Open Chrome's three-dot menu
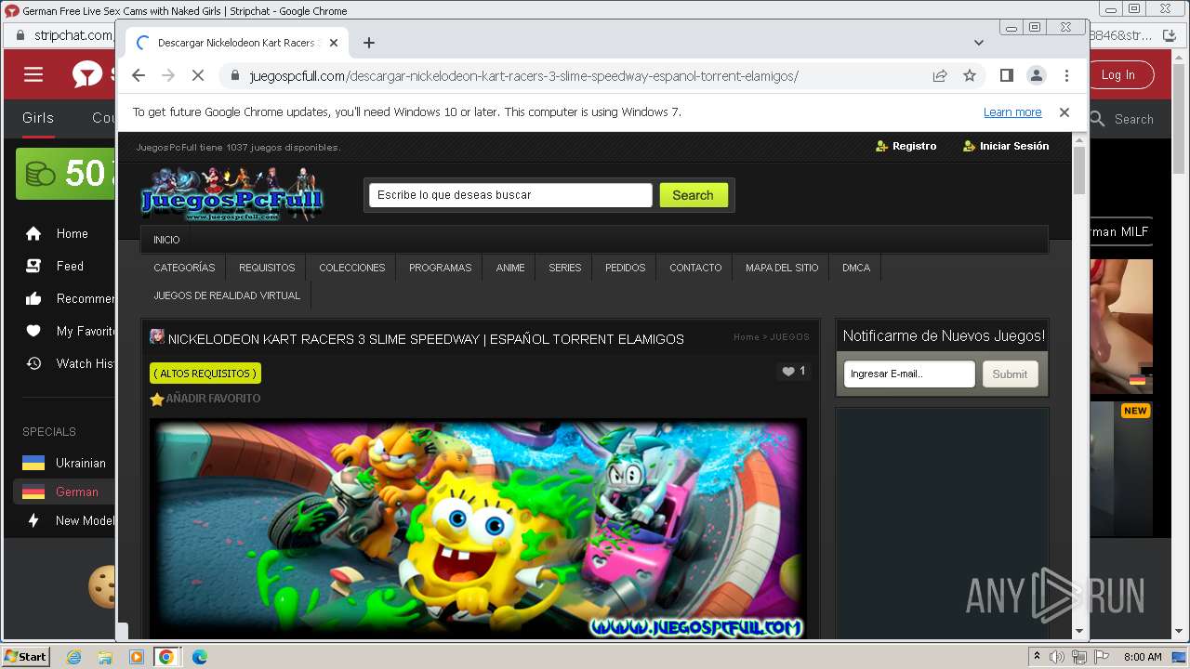The image size is (1190, 669). (1066, 75)
